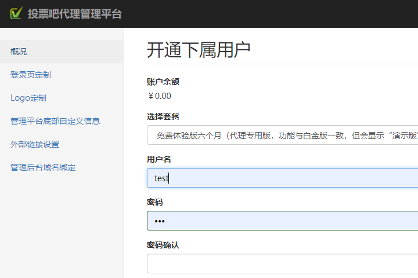The height and width of the screenshot is (278, 418).
Task: Go to 登录页定制 in sidebar
Action: coord(31,75)
